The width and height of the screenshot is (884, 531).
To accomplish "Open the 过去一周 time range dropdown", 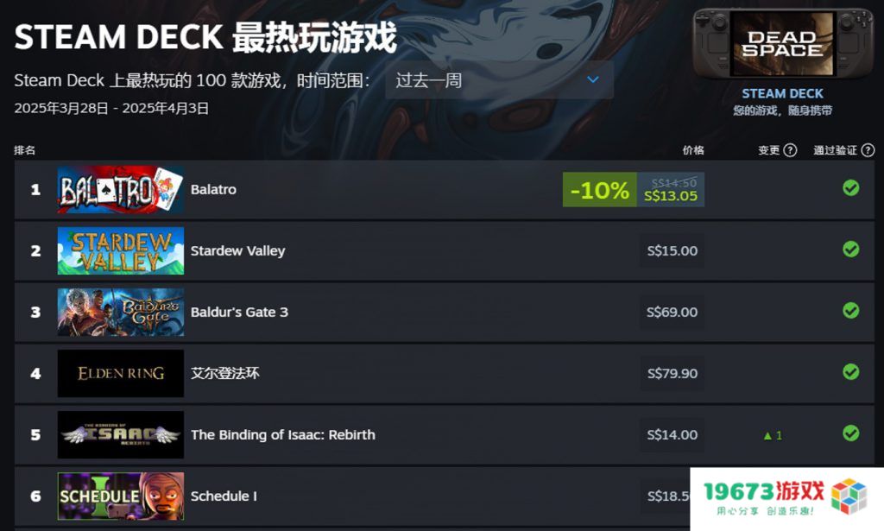I will (x=500, y=80).
